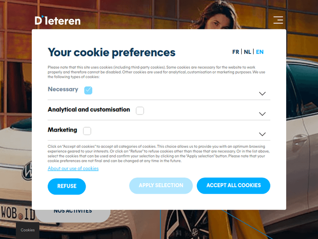Expand the Necessary cookies section chevron
This screenshot has height=239, width=318.
click(x=262, y=93)
